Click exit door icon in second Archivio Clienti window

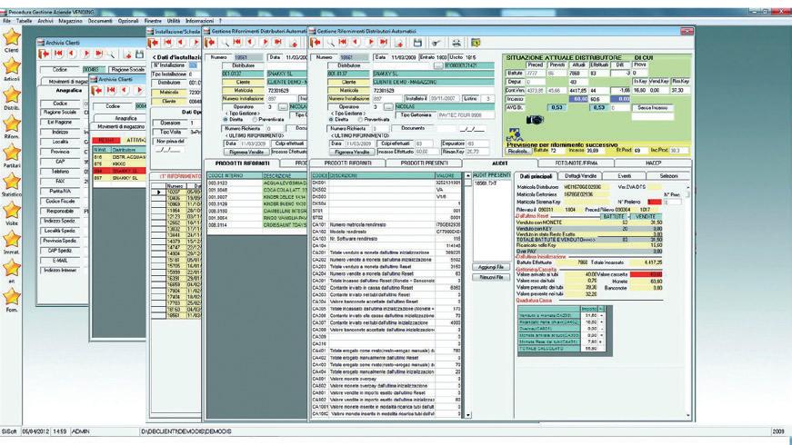coord(97,90)
